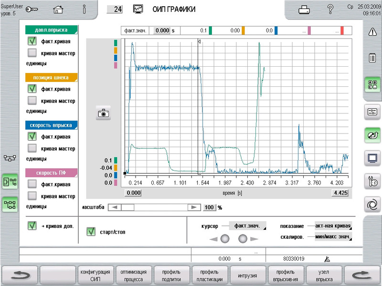Viewport: 382px width, 286px height.
Task: Click the empty bottom bar button beside back arrow
Action: coord(58,276)
